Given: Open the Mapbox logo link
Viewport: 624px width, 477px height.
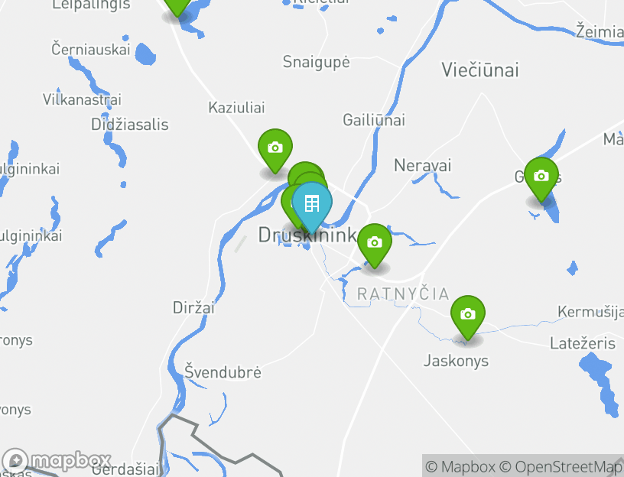Looking at the screenshot, I should click(56, 461).
